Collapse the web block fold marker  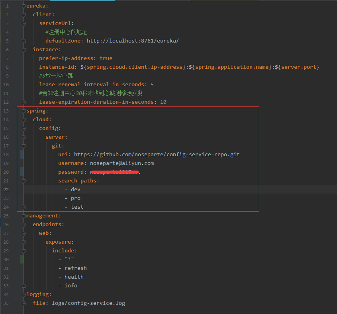click(x=24, y=233)
